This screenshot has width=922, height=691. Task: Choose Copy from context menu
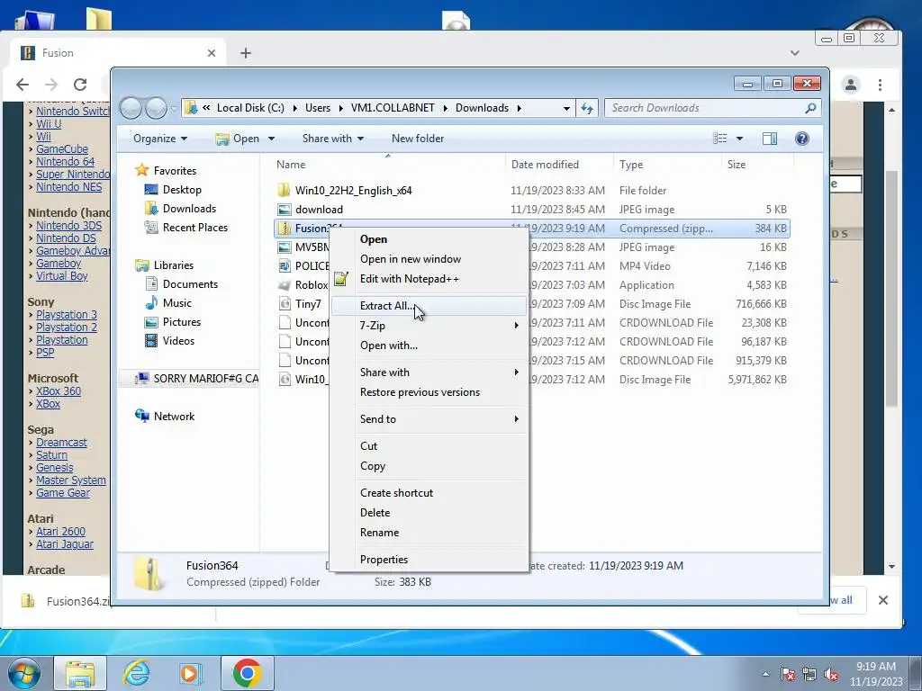coord(429,466)
